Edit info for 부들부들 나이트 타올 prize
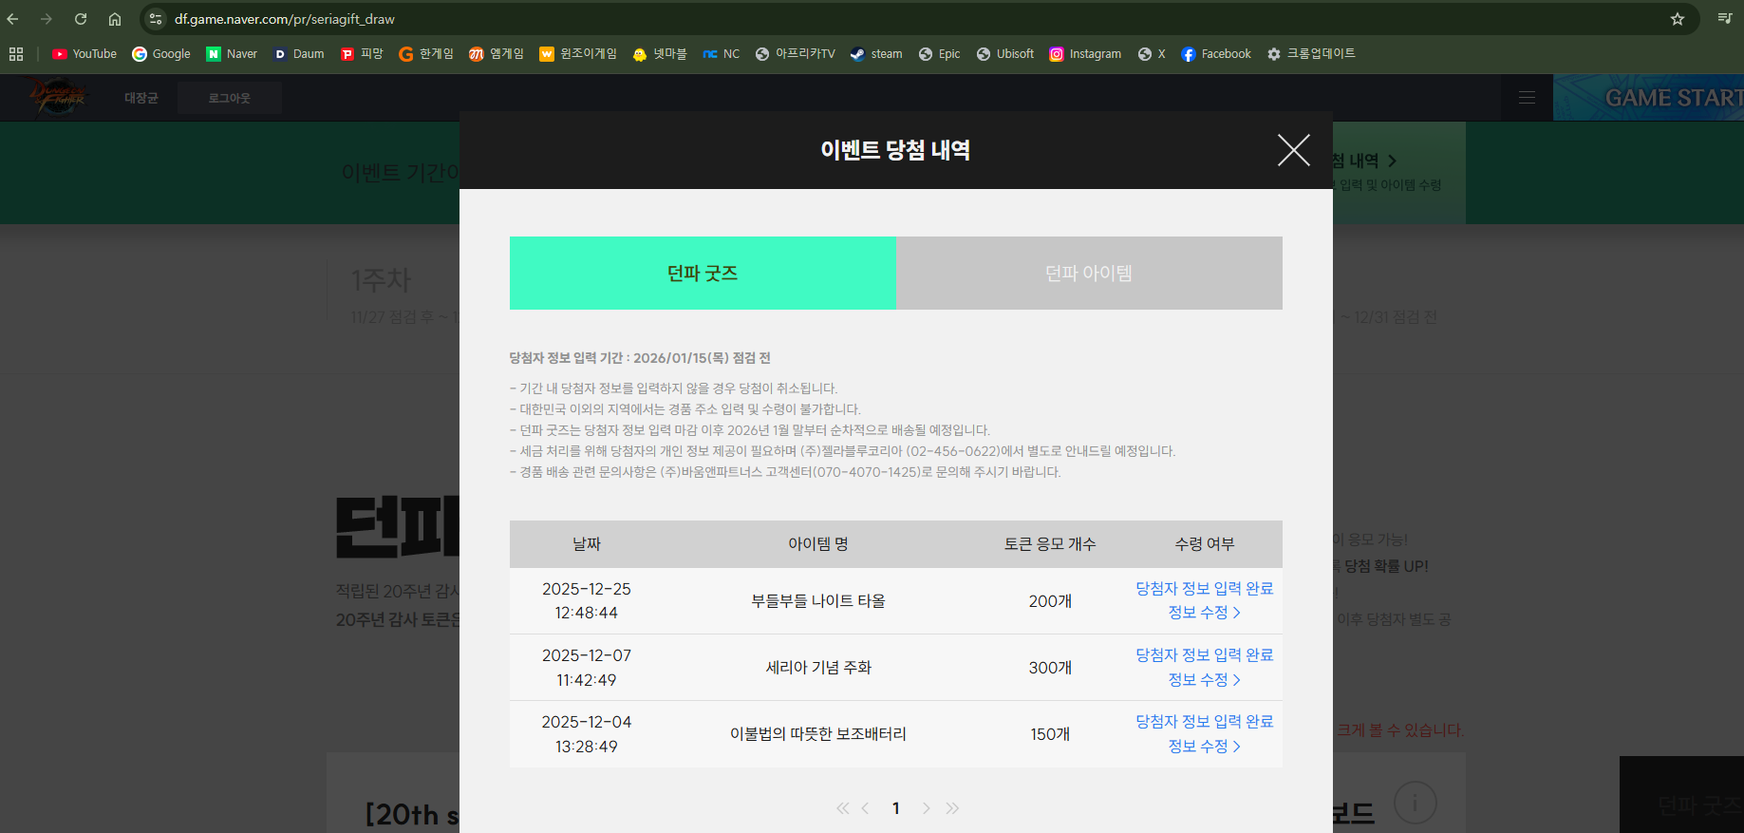The height and width of the screenshot is (833, 1744). 1204,613
